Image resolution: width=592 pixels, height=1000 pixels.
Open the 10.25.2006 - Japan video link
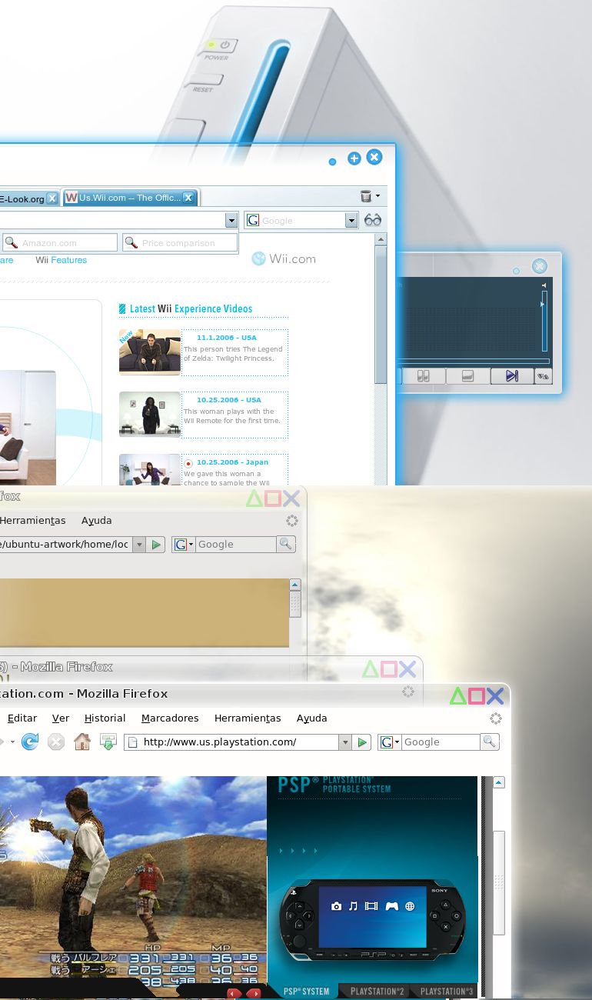[x=233, y=462]
